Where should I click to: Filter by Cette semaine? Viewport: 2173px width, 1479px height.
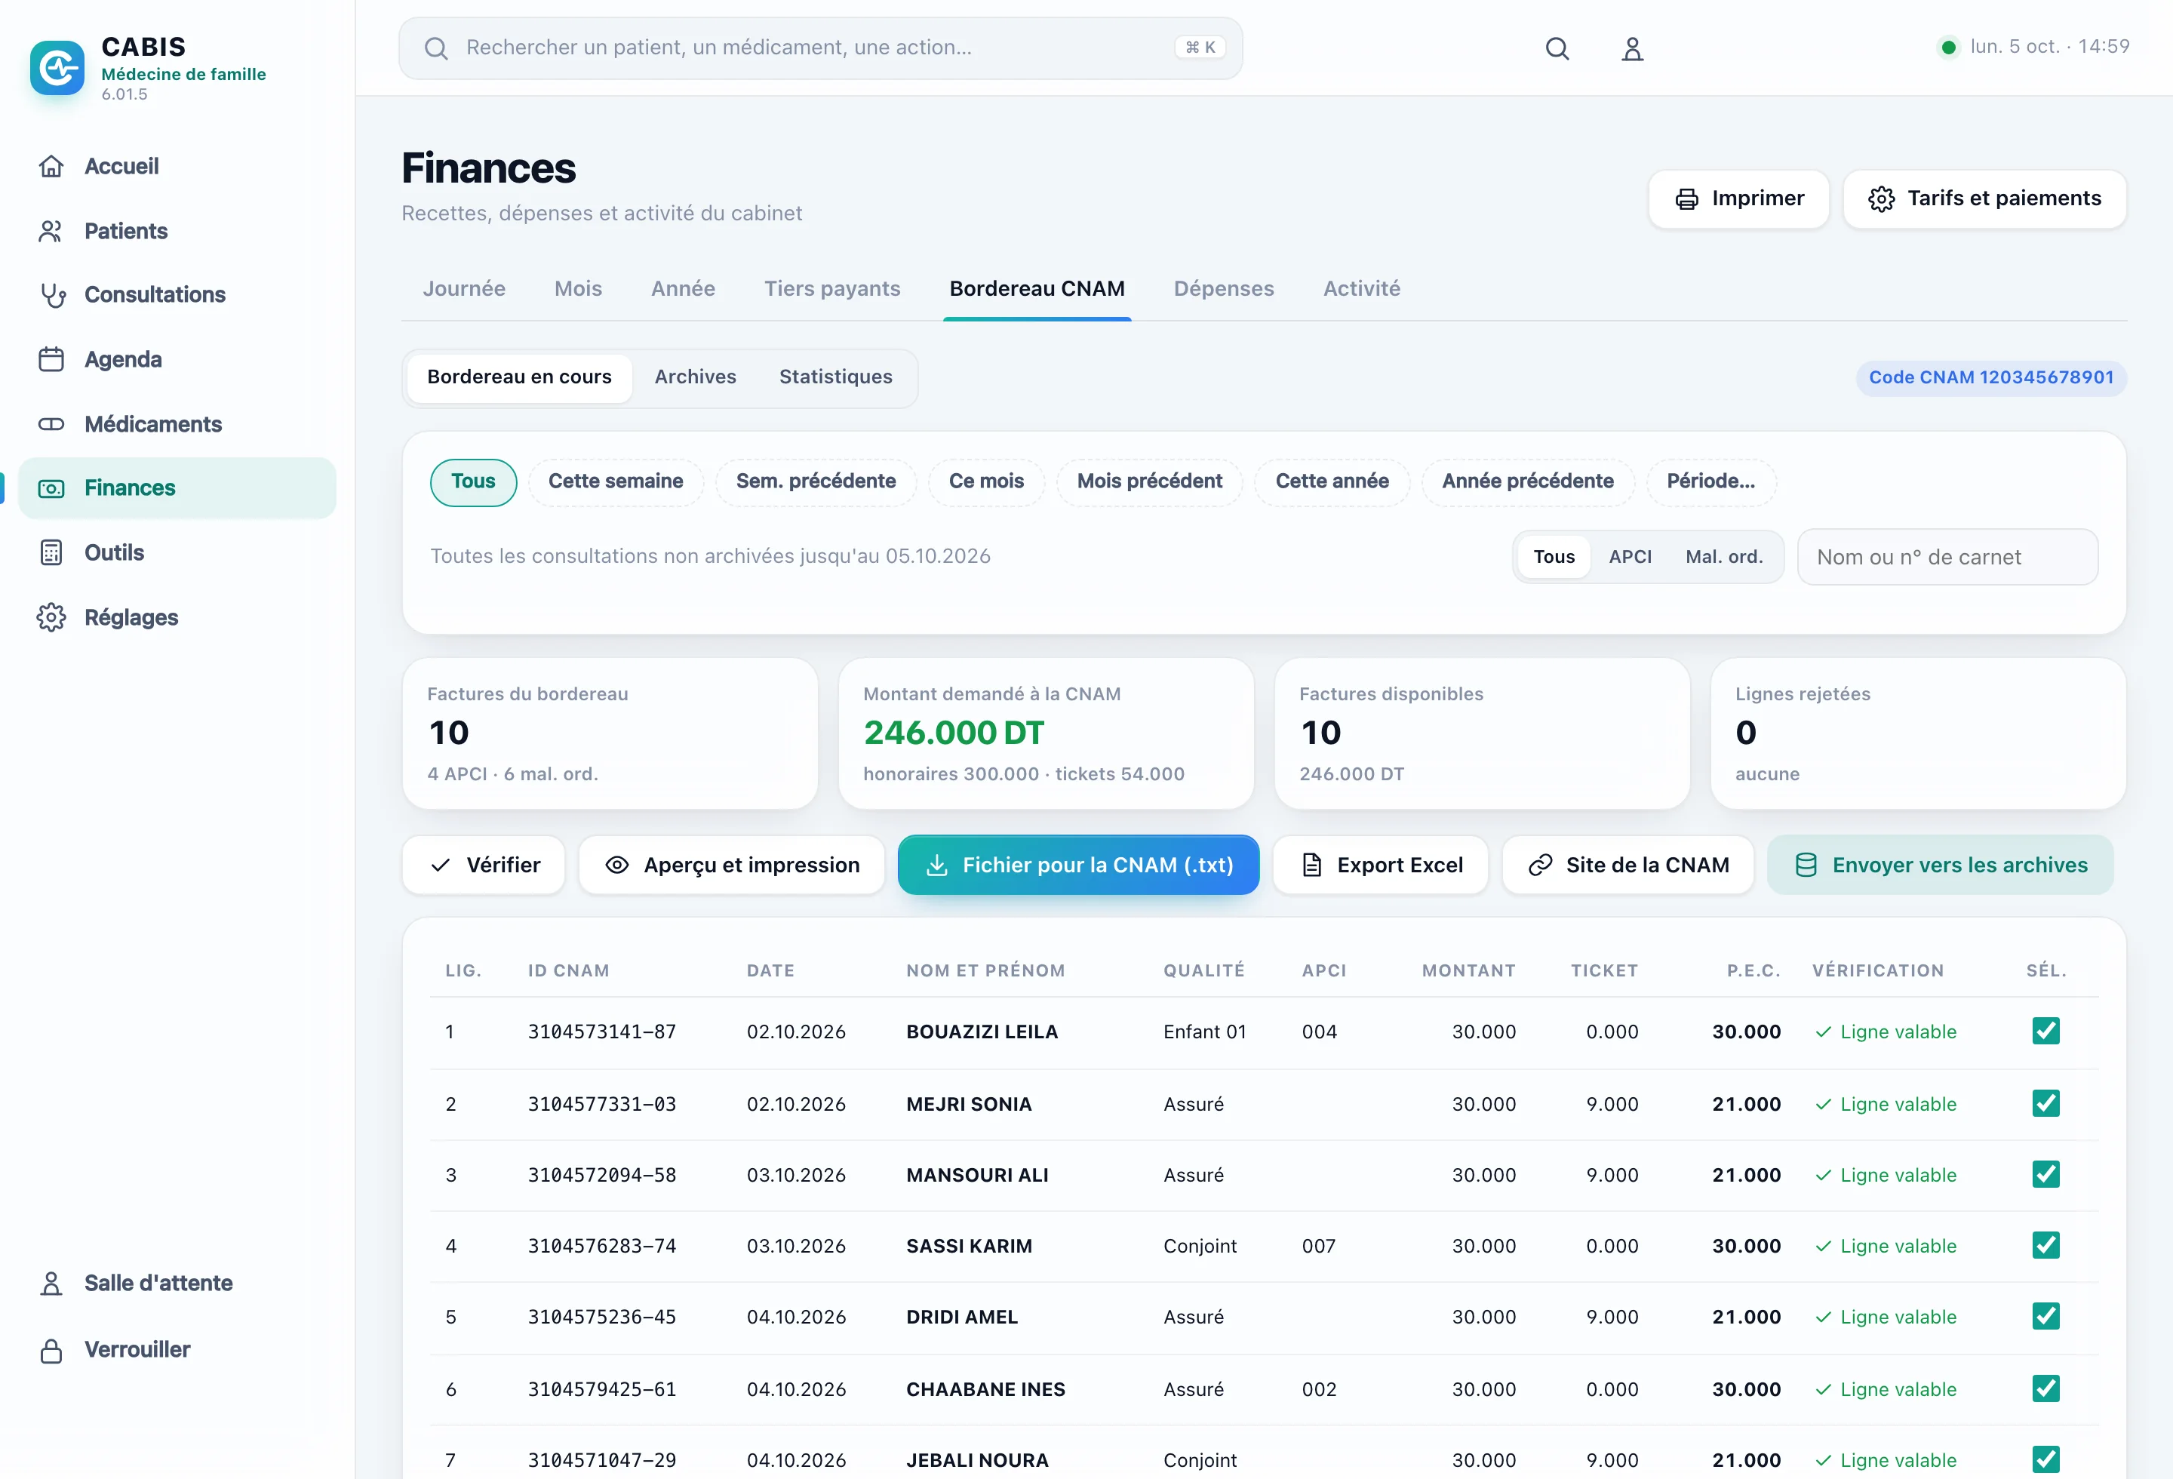[615, 481]
